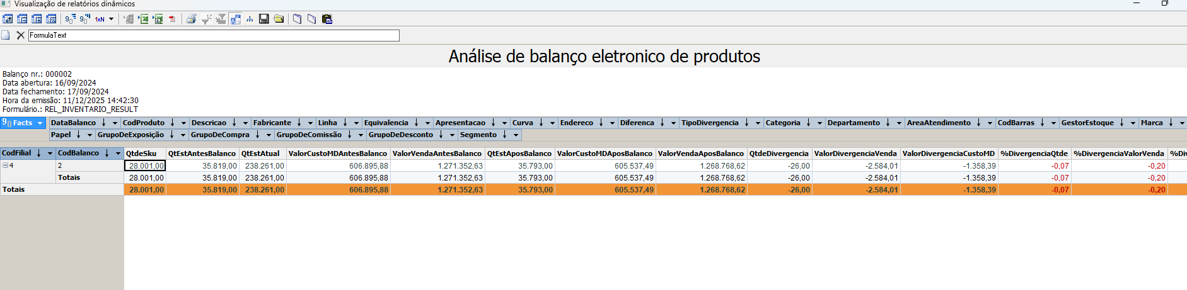Click the X cancel icon beside formula field
Screen dimensions: 1187x290
pyautogui.click(x=20, y=35)
